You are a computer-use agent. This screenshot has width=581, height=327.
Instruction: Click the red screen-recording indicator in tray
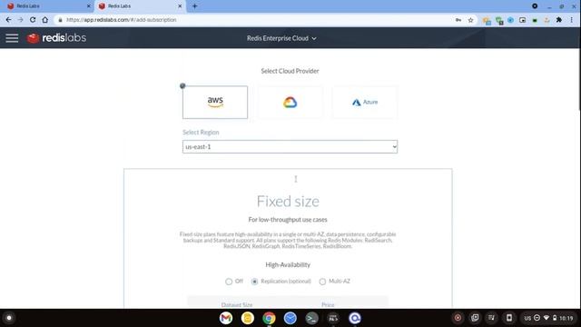point(458,318)
